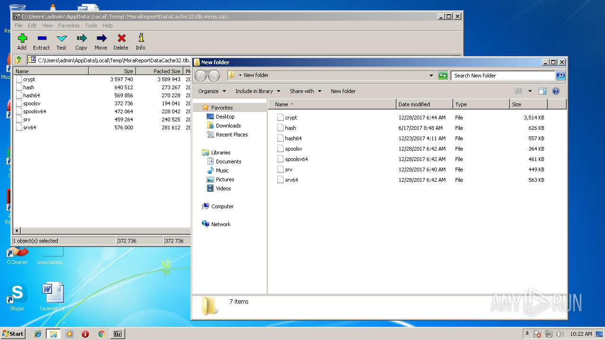Screen dimensions: 605x340
Task: Open Internet Explorer from taskbar
Action: 38,334
